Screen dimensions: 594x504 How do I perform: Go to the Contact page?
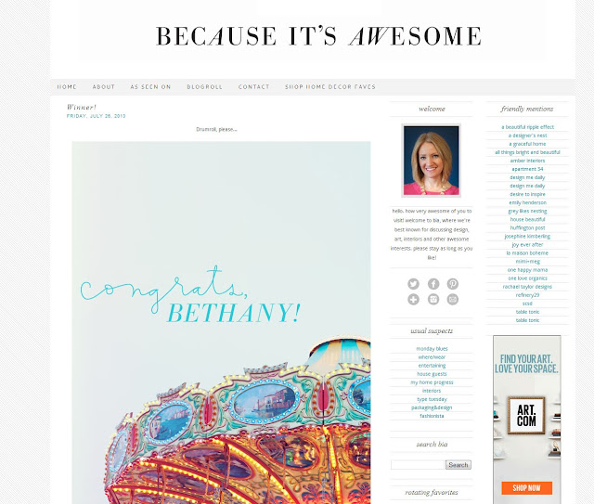pyautogui.click(x=253, y=86)
